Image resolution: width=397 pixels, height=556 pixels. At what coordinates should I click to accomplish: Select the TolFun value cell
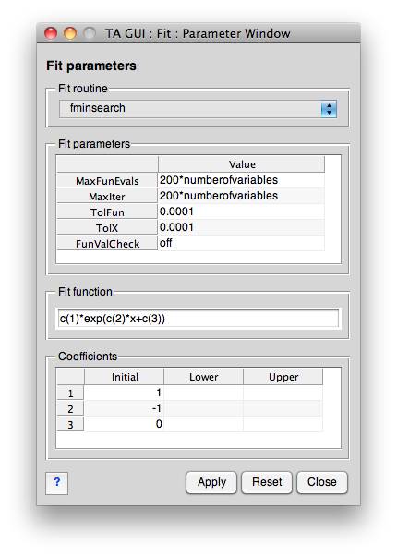coord(241,212)
